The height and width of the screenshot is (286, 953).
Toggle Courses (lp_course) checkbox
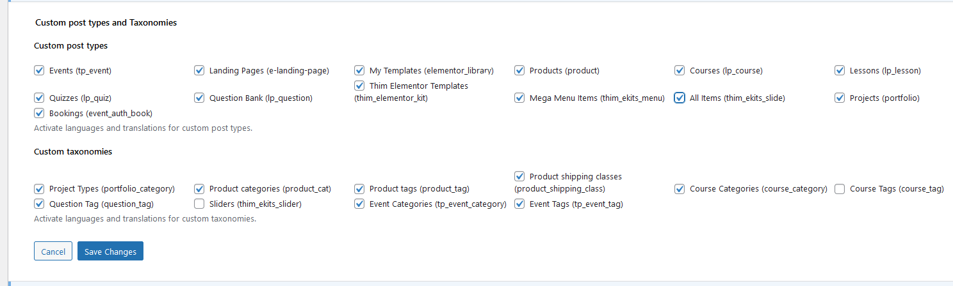point(680,70)
